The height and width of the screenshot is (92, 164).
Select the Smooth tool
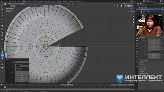[x=2, y=58]
